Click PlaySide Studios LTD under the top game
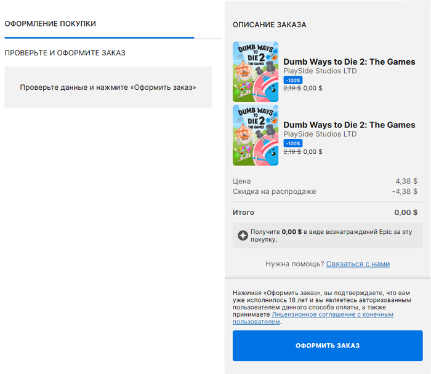 click(x=320, y=71)
